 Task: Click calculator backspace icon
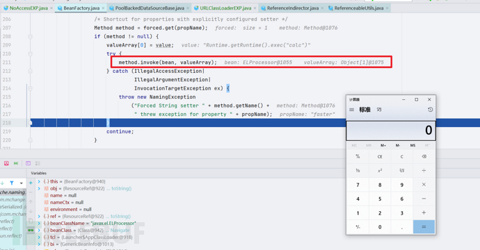pos(424,156)
